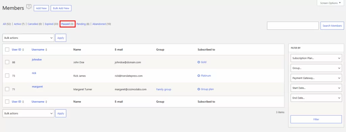Click the Margaret Turner name cell
The height and width of the screenshot is (132, 346).
click(x=82, y=89)
